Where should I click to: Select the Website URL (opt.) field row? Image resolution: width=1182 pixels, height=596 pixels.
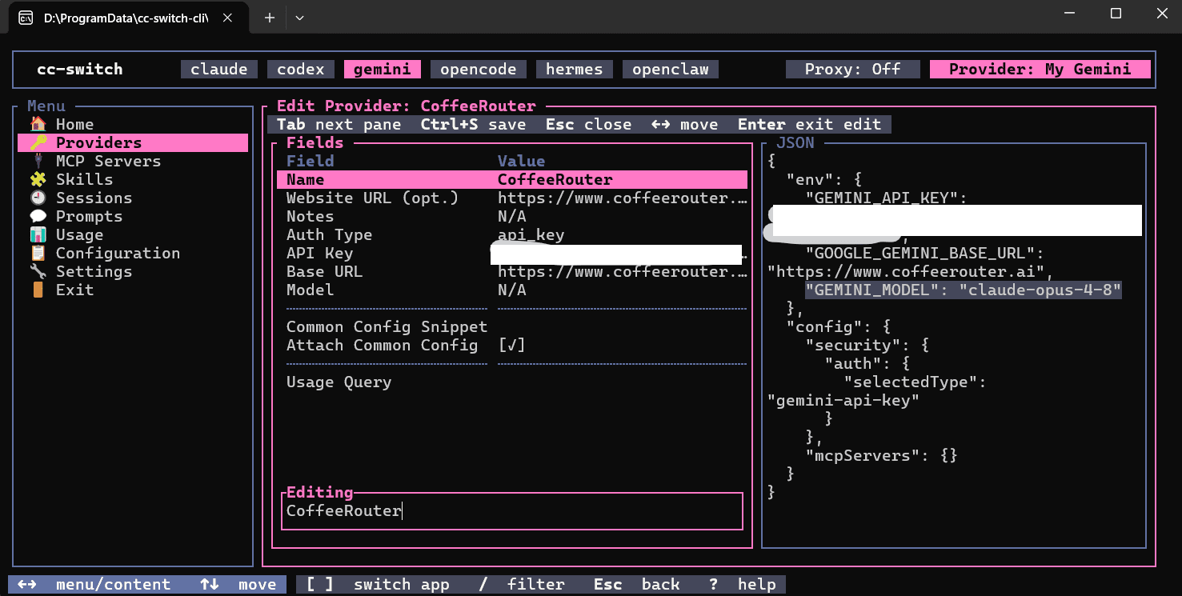512,198
